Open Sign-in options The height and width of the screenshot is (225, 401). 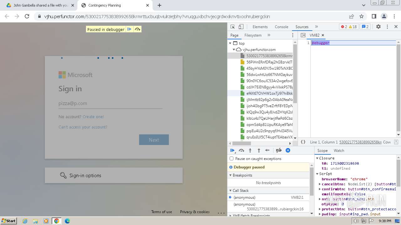coord(114,175)
